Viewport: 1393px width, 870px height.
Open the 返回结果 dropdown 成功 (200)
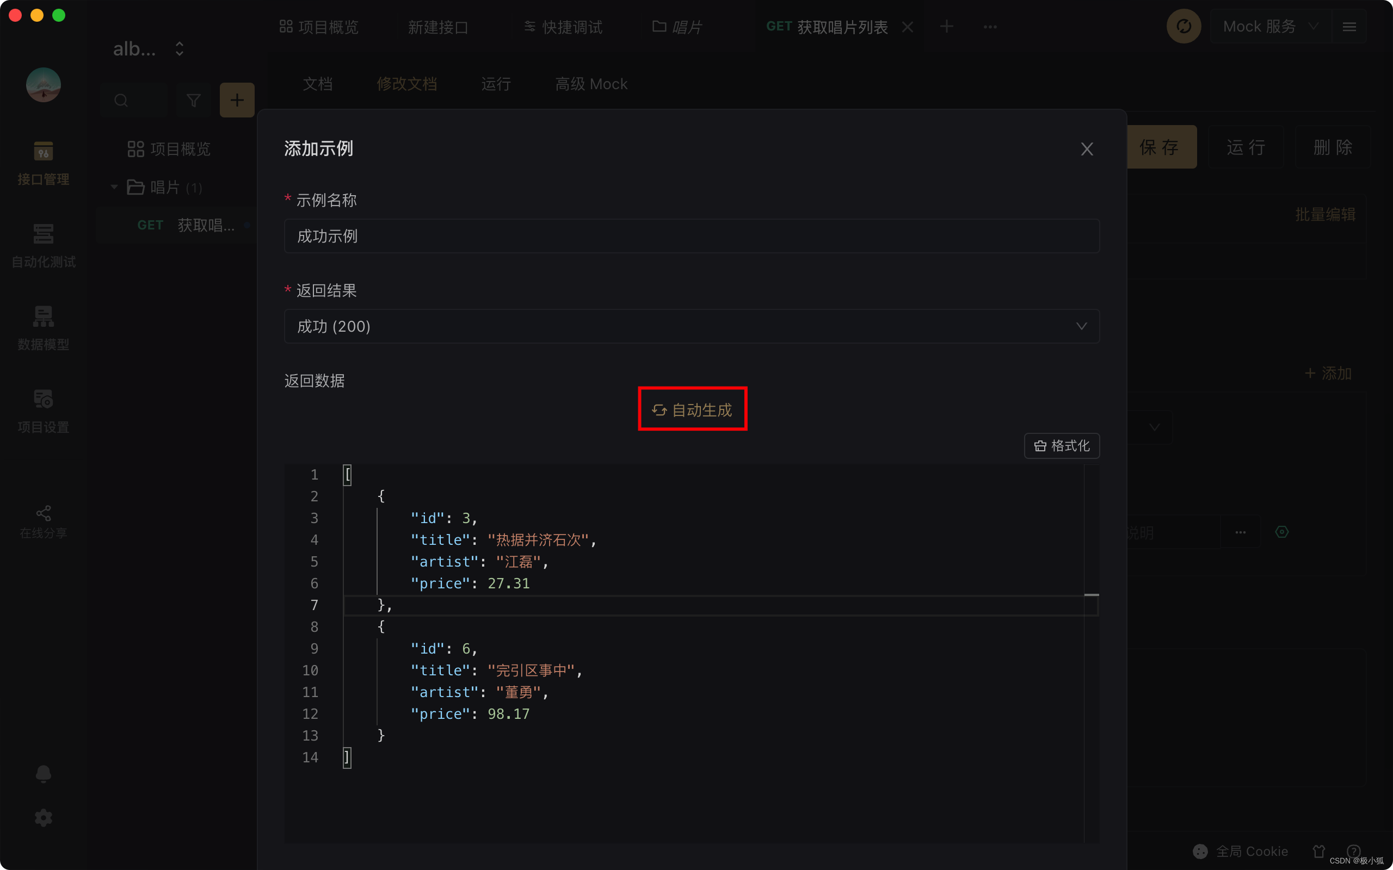(692, 326)
